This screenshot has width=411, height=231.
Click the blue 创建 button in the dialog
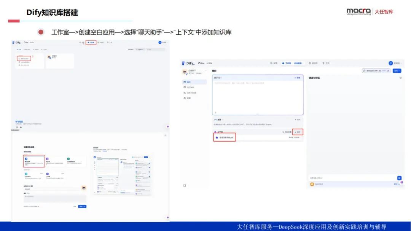pos(82,207)
